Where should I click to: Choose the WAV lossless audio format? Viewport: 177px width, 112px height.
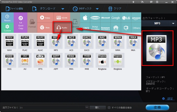coord(9,42)
